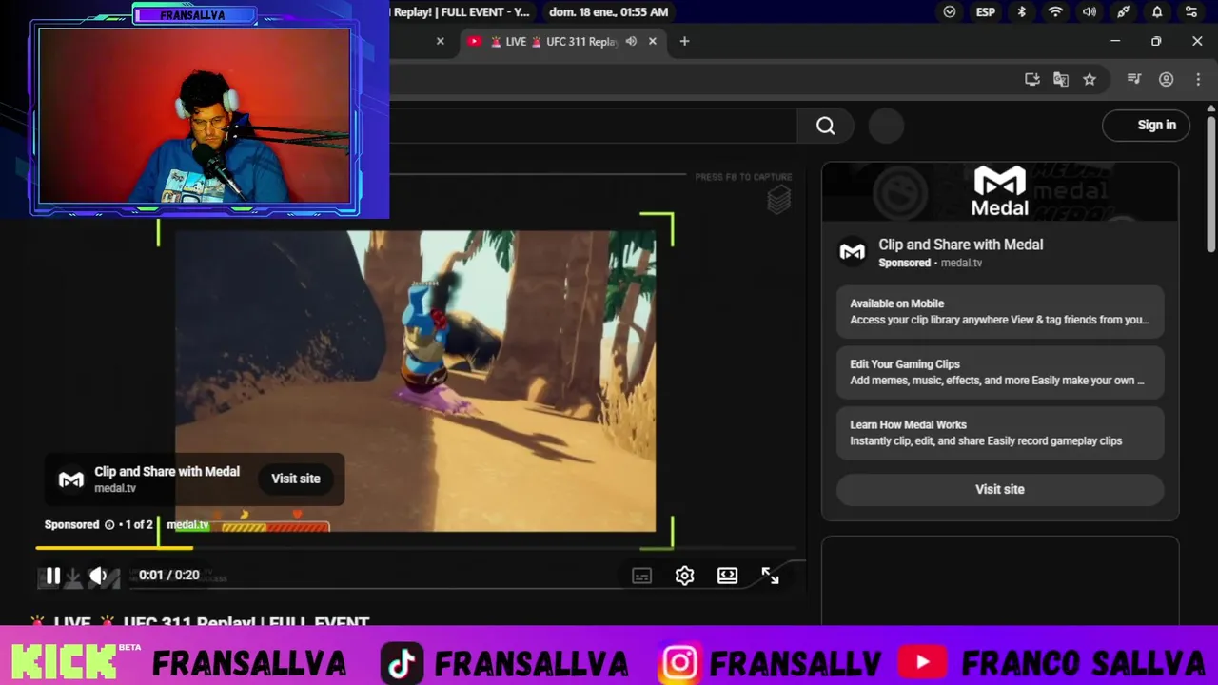This screenshot has width=1218, height=685.
Task: Mute the video player volume
Action: (98, 576)
